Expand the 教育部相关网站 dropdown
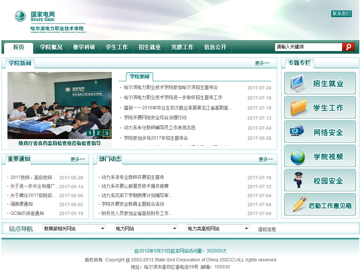 (74, 229)
